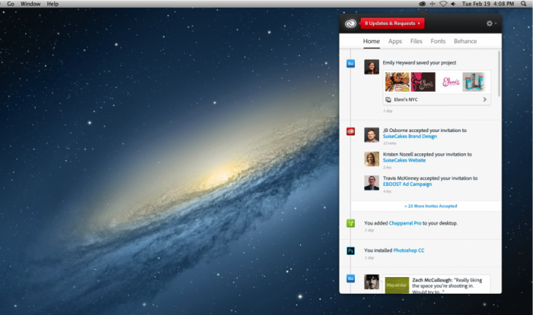Open first Eleni's project cookie thumbnail
Image resolution: width=533 pixels, height=315 pixels.
[x=397, y=82]
